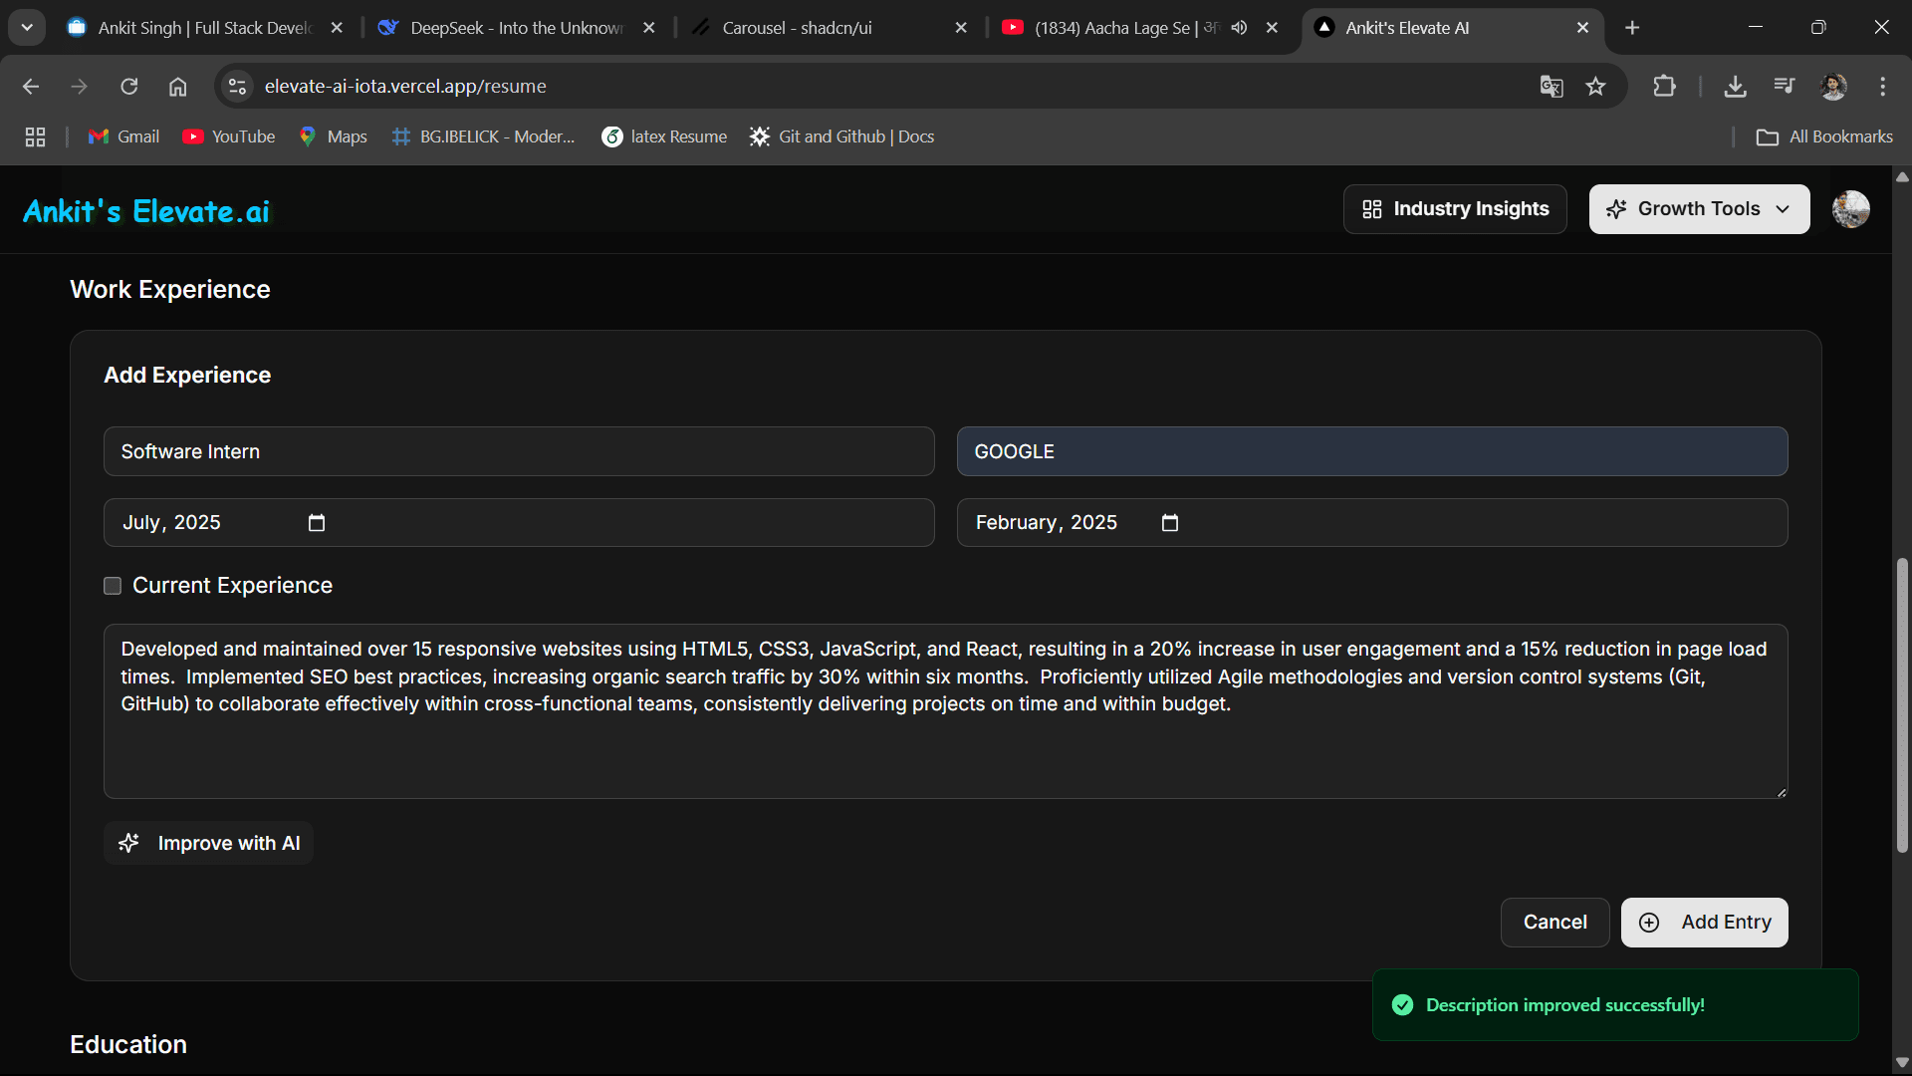This screenshot has width=1912, height=1076.
Task: Cancel adding experience
Action: [1554, 923]
